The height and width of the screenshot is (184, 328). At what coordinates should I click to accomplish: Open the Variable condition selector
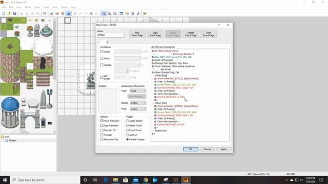tap(127, 65)
